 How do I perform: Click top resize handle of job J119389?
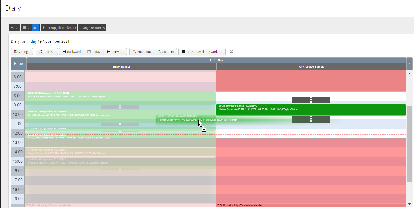[x=311, y=100]
